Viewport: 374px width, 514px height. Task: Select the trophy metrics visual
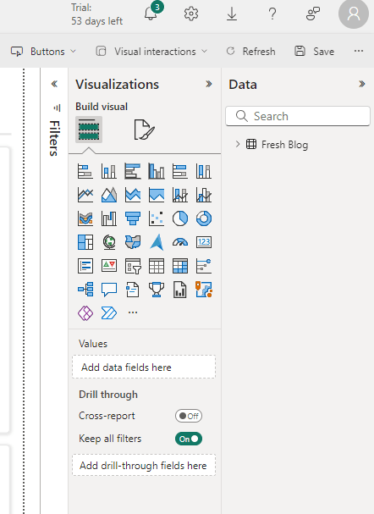click(157, 290)
